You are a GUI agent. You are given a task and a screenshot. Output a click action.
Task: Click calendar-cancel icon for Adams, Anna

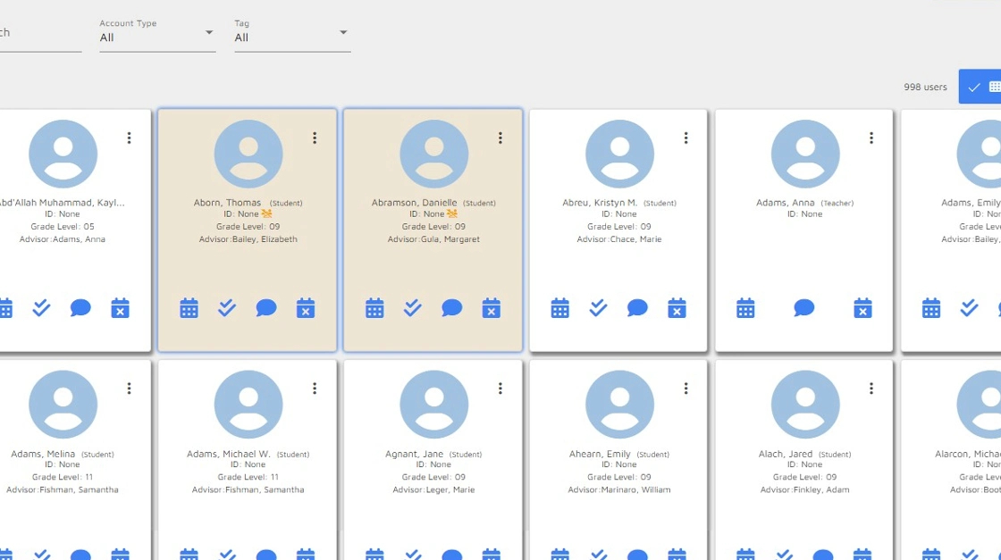pyautogui.click(x=863, y=308)
